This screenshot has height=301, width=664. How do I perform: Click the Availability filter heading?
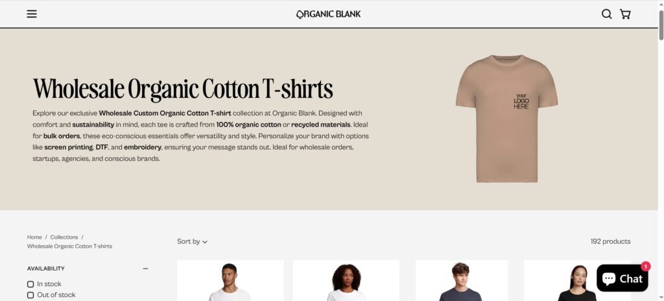[x=46, y=269]
